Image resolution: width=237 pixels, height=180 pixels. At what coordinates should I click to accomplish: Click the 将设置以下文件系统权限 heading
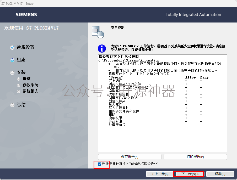point(119,57)
